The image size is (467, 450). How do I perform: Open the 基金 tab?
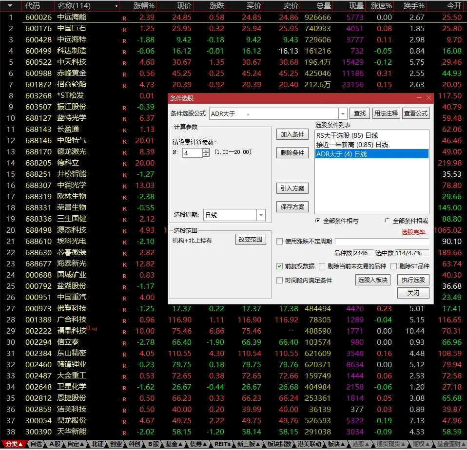coord(174,444)
